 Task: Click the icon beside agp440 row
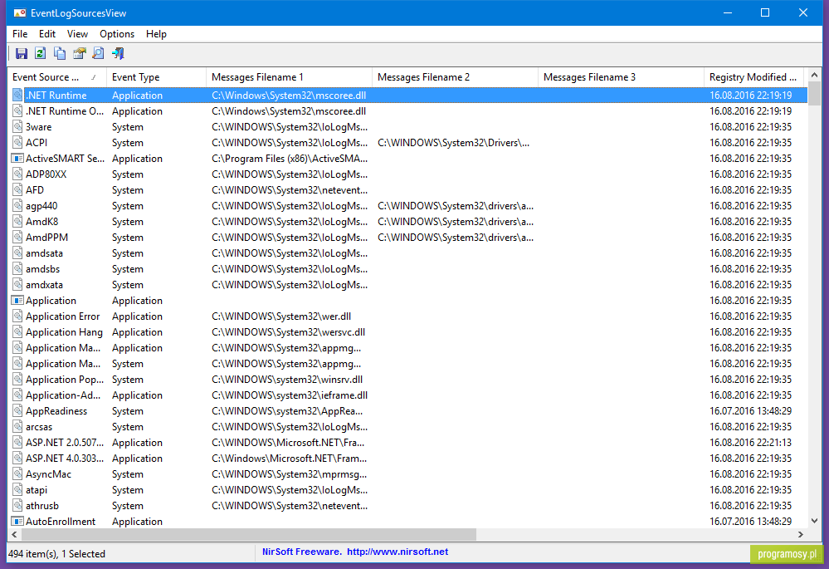(17, 206)
